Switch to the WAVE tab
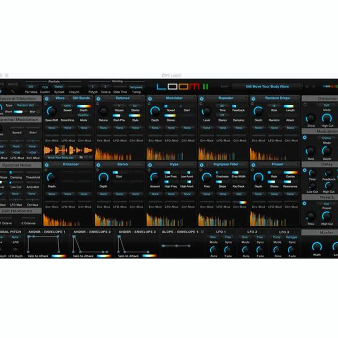Screen dimensions: 338x338 tap(13, 84)
